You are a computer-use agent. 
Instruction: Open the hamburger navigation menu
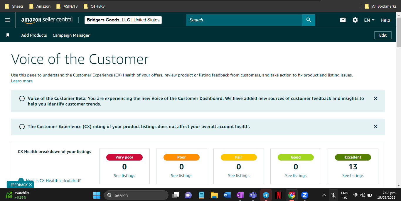coord(8,20)
